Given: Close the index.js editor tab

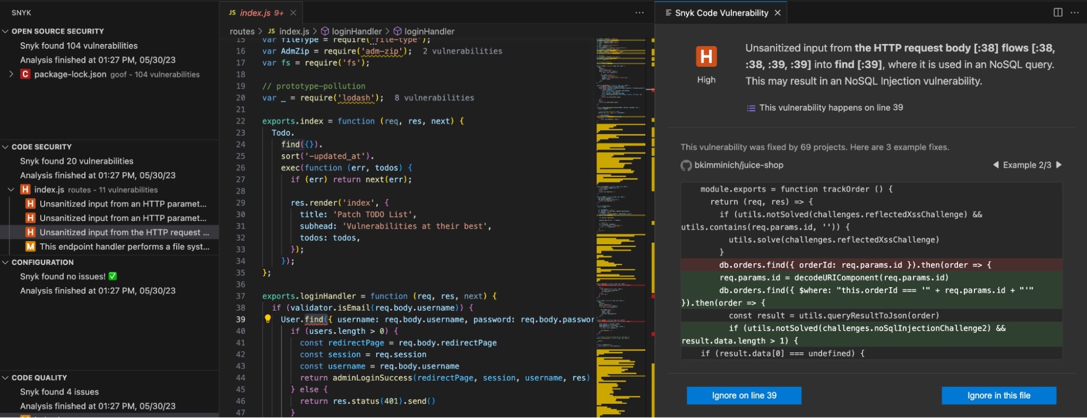Looking at the screenshot, I should tap(293, 12).
